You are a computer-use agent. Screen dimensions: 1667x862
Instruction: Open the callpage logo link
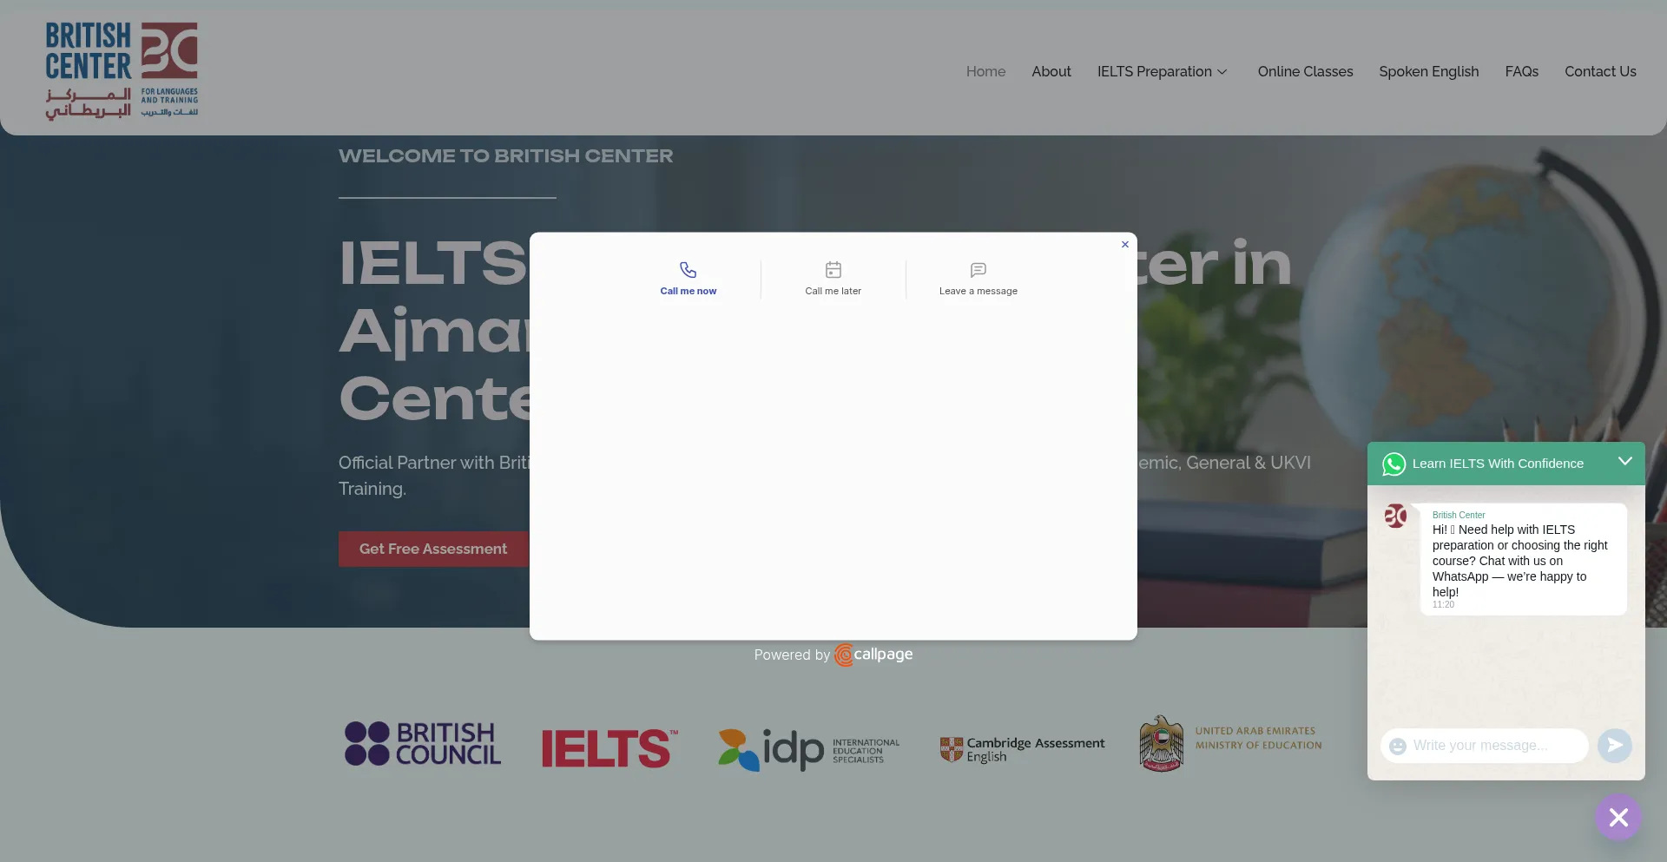pos(873,655)
